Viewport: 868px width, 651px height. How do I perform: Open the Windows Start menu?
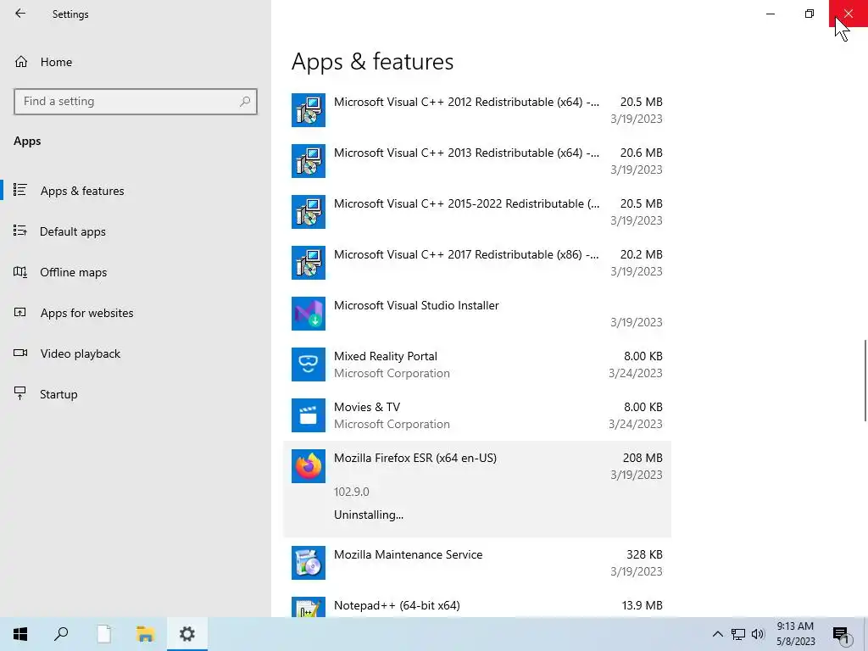click(x=20, y=634)
